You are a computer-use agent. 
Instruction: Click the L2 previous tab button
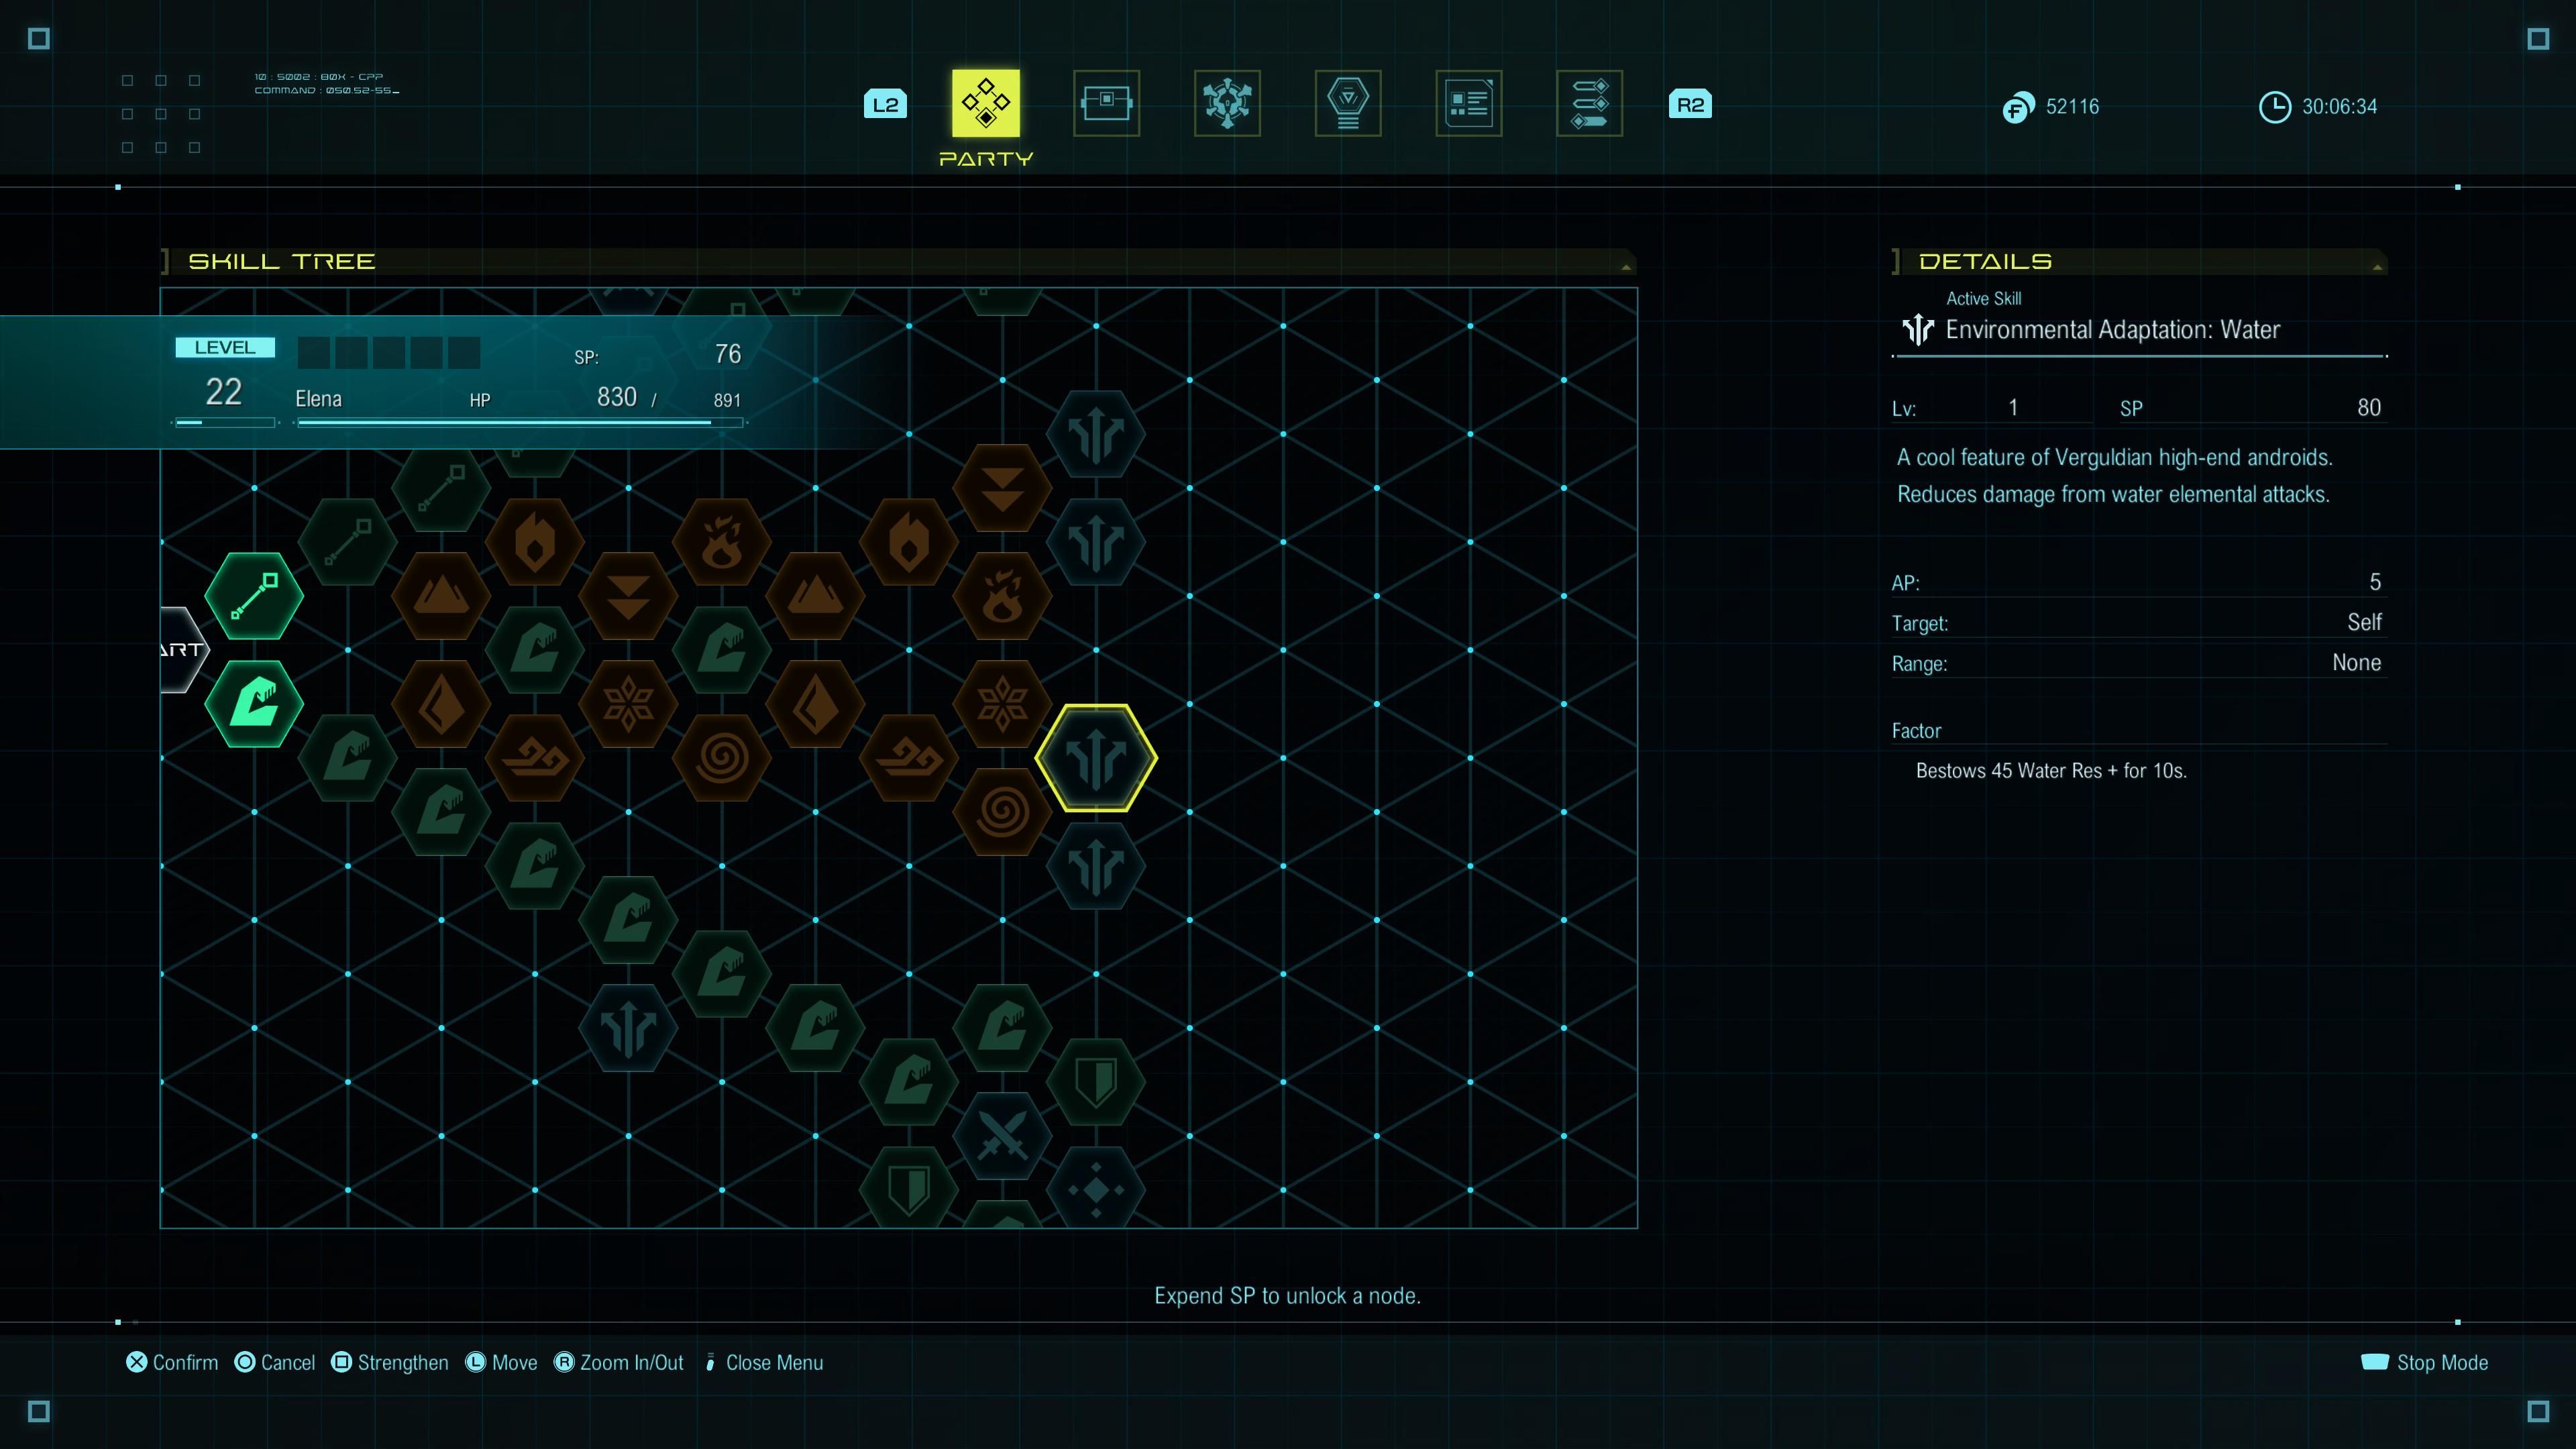[885, 104]
